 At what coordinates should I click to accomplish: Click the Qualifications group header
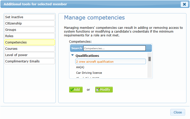coord(87,56)
